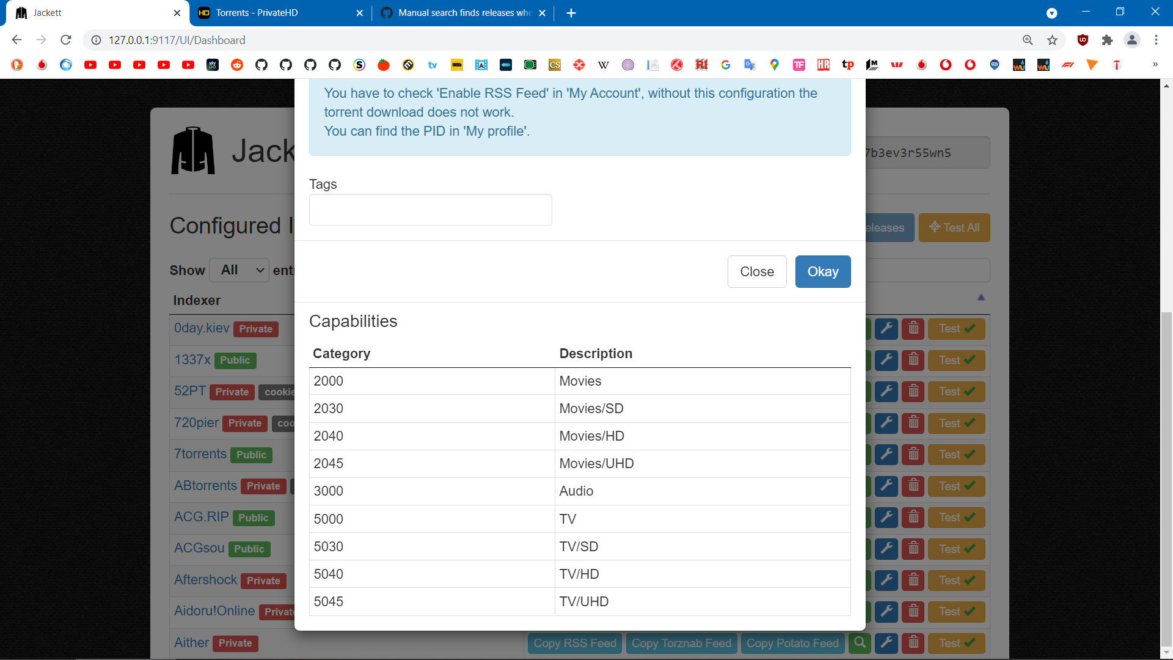
Task: Open the Reddit bookmark icon
Action: click(x=237, y=65)
